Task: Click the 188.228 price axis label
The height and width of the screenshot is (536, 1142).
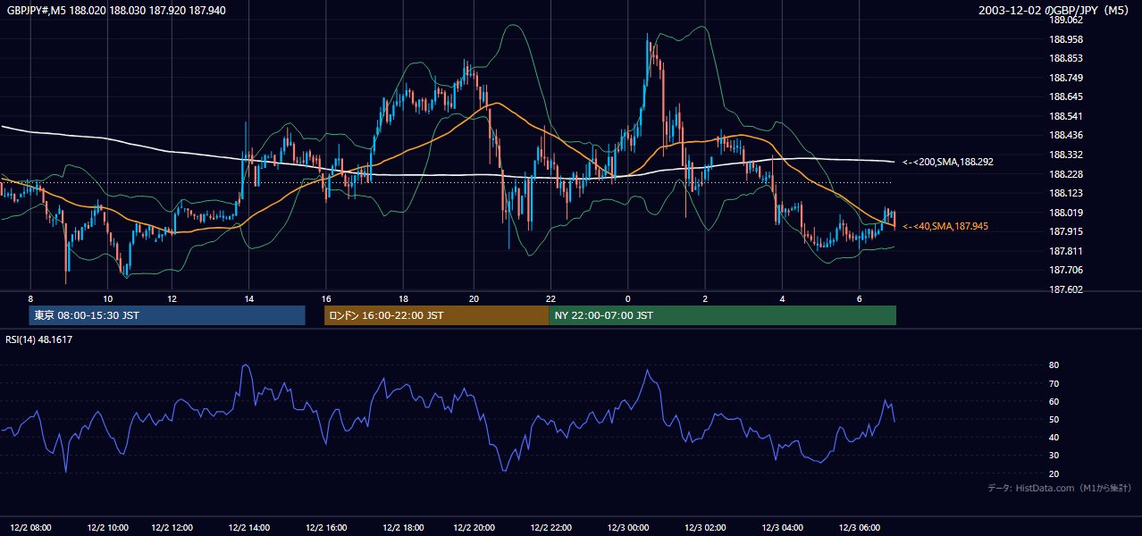Action: click(1067, 175)
